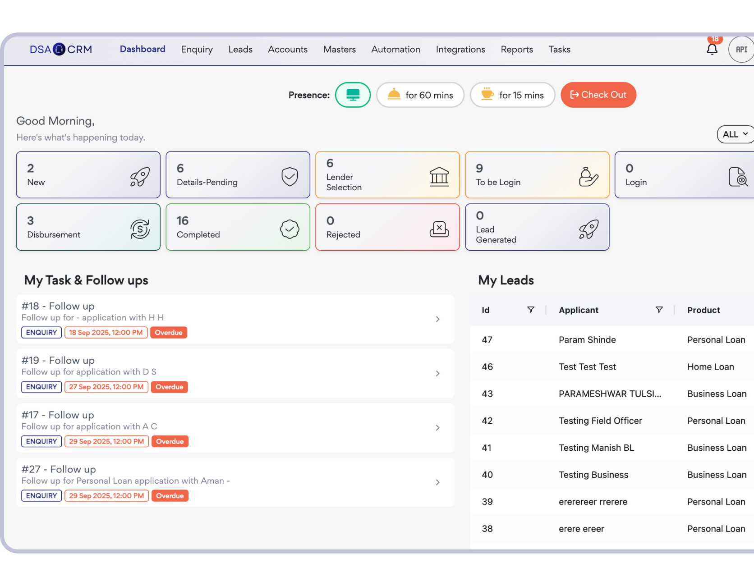Click the API profile avatar

[x=741, y=50]
